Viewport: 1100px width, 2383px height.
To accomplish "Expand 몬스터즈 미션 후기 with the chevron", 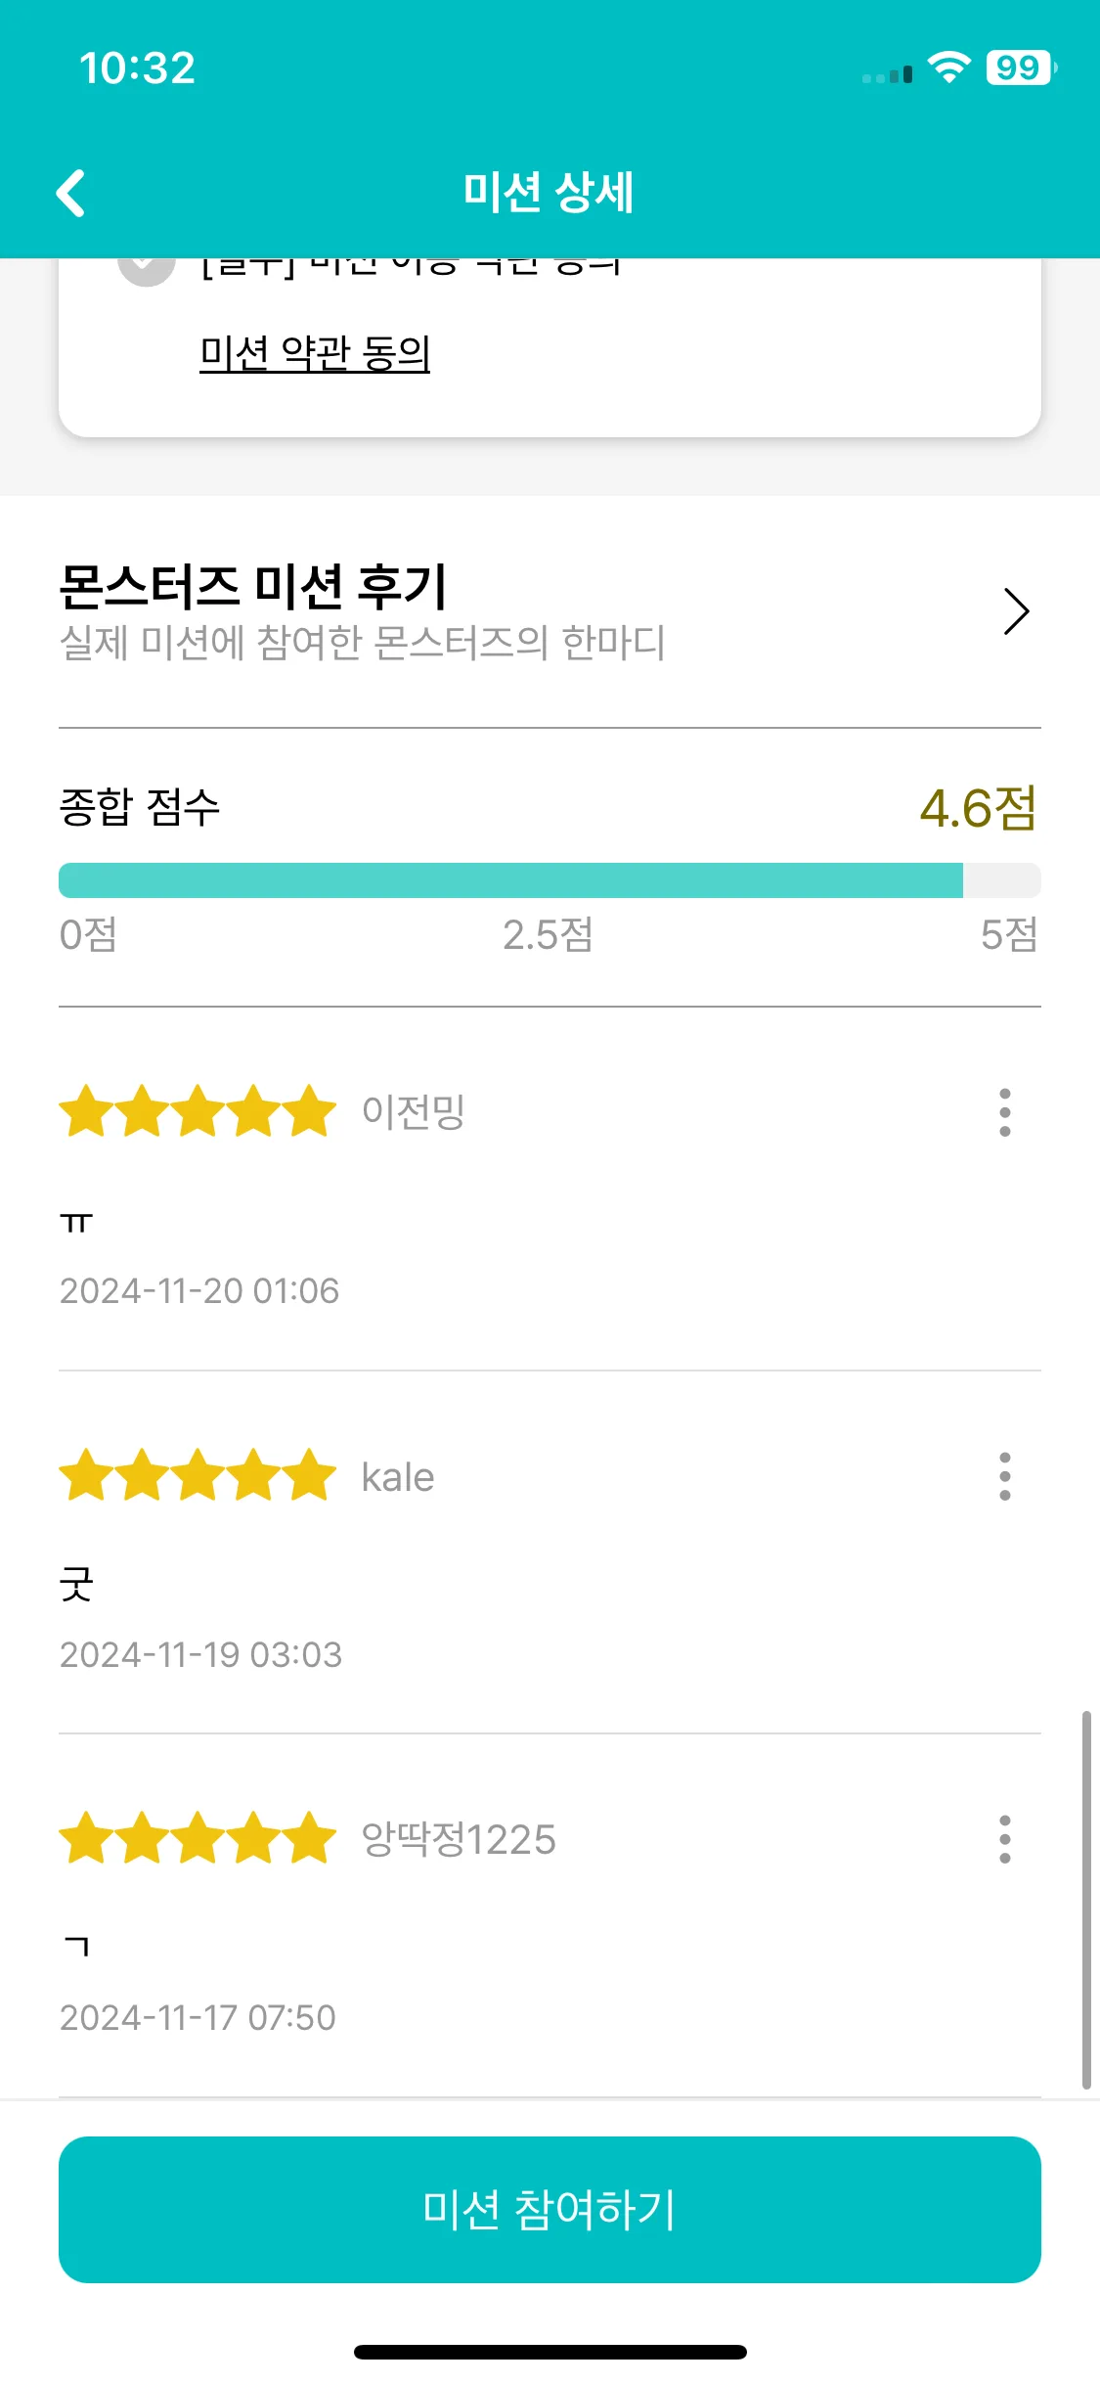I will click(1017, 611).
